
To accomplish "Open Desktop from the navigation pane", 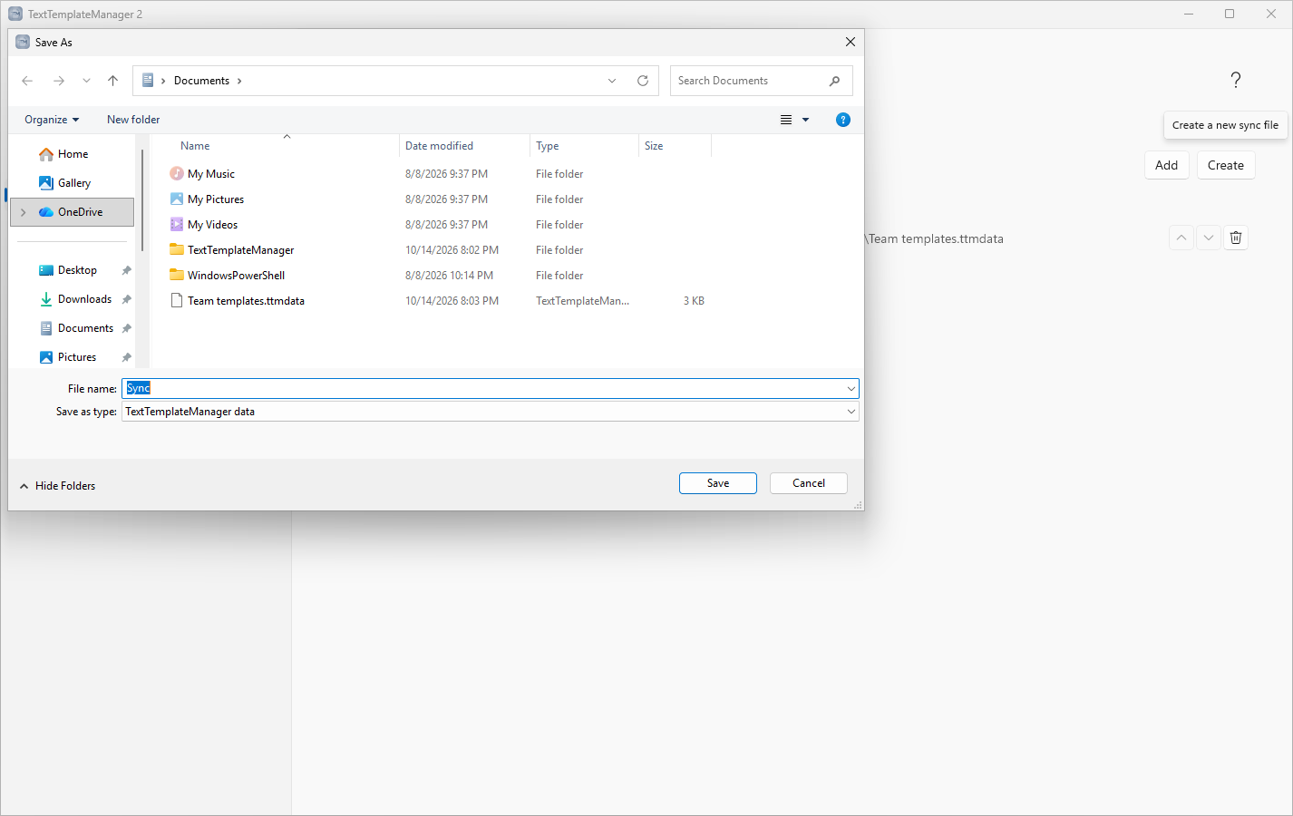I will (77, 270).
